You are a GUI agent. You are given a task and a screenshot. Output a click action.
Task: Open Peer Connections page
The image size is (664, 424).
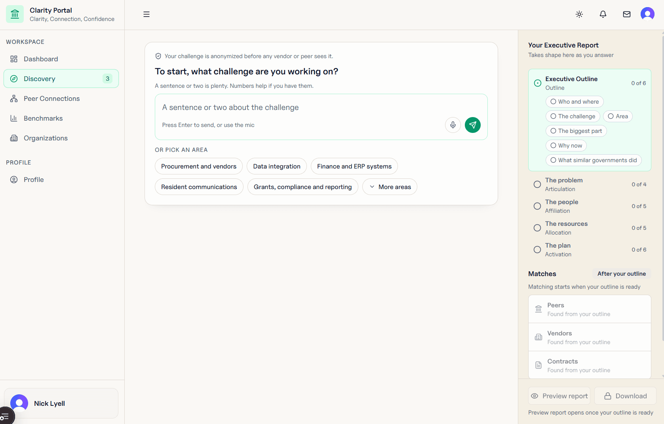(61, 98)
